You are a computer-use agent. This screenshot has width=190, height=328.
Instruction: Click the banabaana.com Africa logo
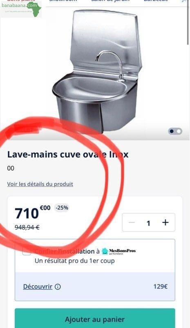click(21, 9)
